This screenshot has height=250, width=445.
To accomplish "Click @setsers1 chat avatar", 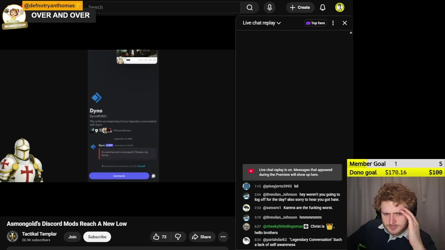I will click(x=246, y=208).
